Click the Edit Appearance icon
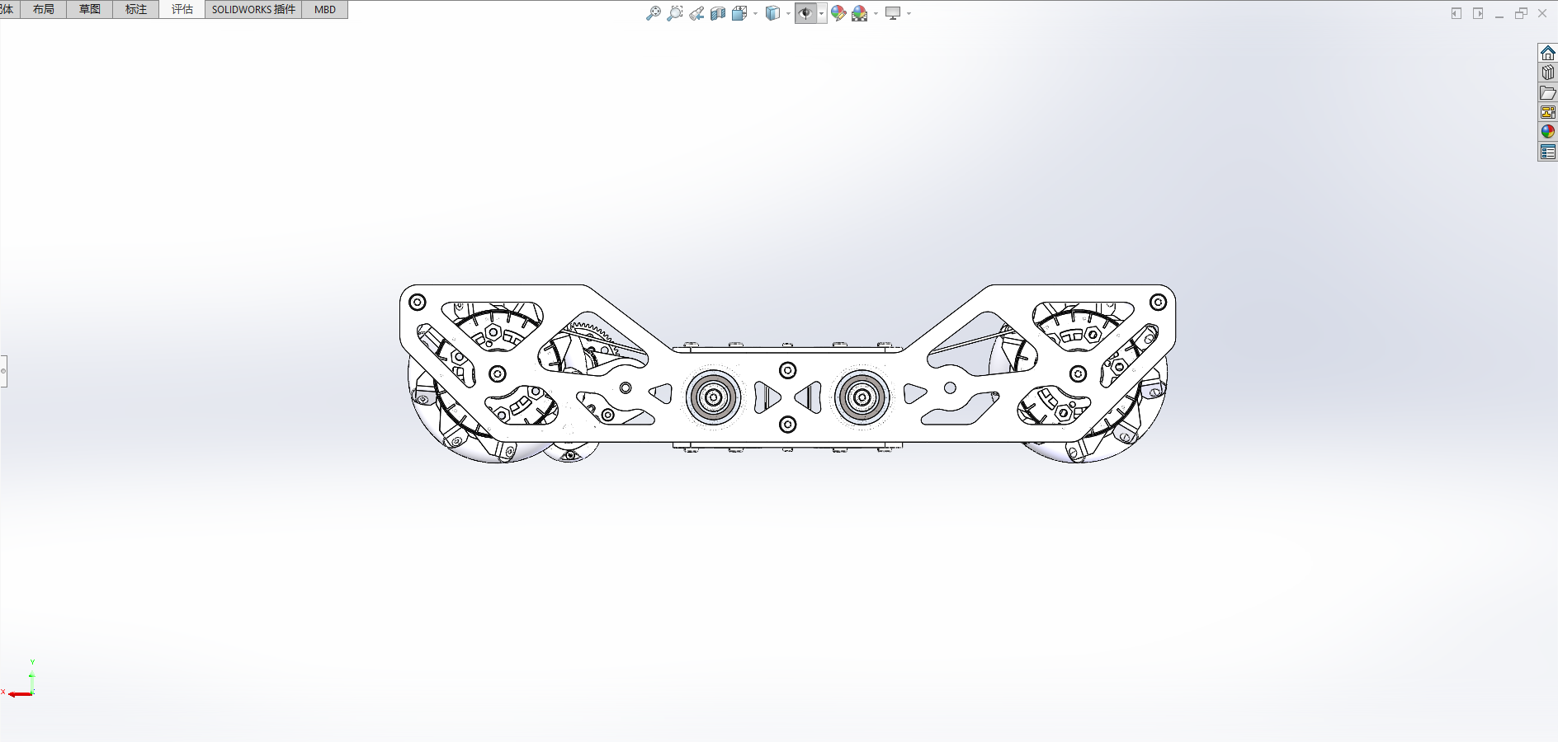Image resolution: width=1558 pixels, height=742 pixels. coord(838,13)
